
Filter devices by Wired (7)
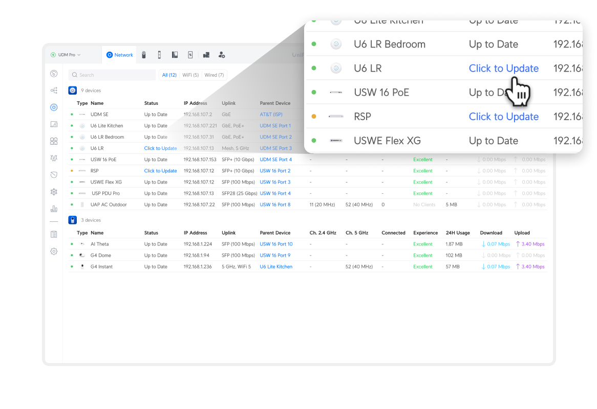coord(214,75)
